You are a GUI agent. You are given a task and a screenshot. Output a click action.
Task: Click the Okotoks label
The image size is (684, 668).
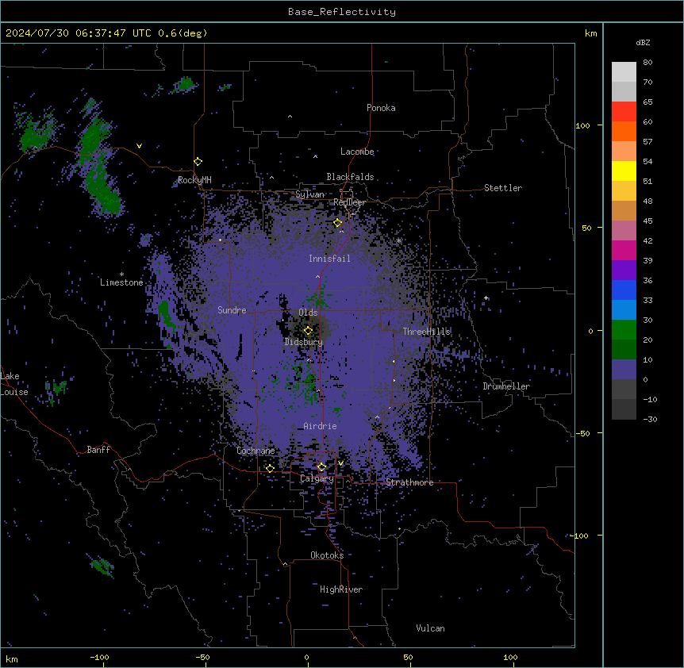327,555
